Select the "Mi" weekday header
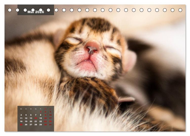190x136 pixels. [31, 109]
